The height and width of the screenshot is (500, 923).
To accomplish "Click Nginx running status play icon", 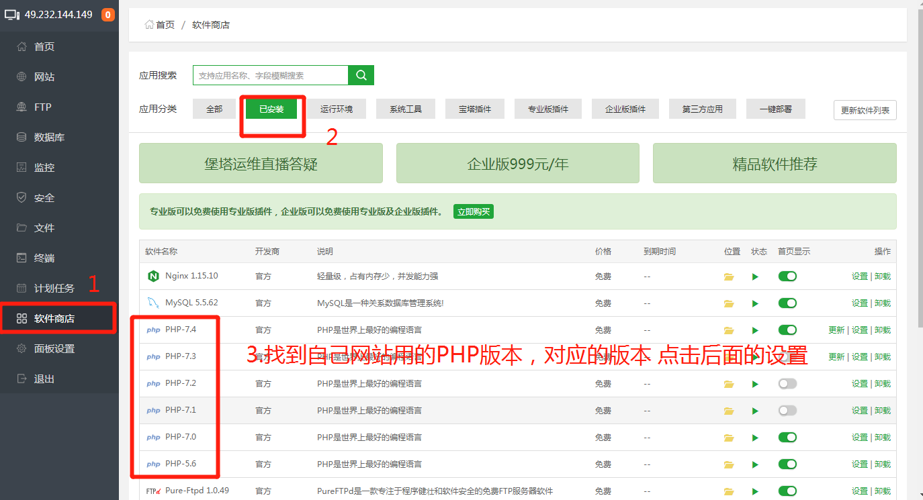I will [x=755, y=277].
